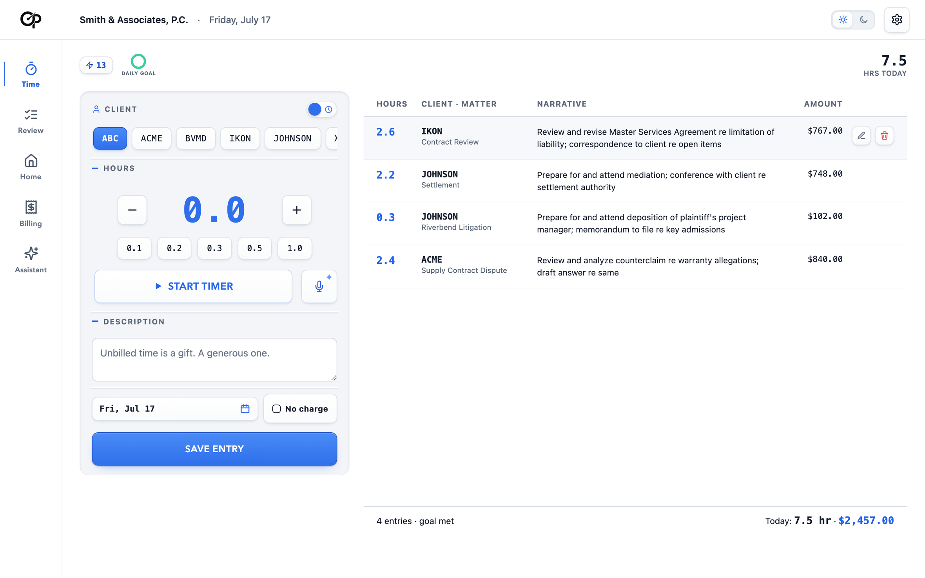Click the mediation narrative for JOHNSON Settlement
925x578 pixels.
coord(651,181)
